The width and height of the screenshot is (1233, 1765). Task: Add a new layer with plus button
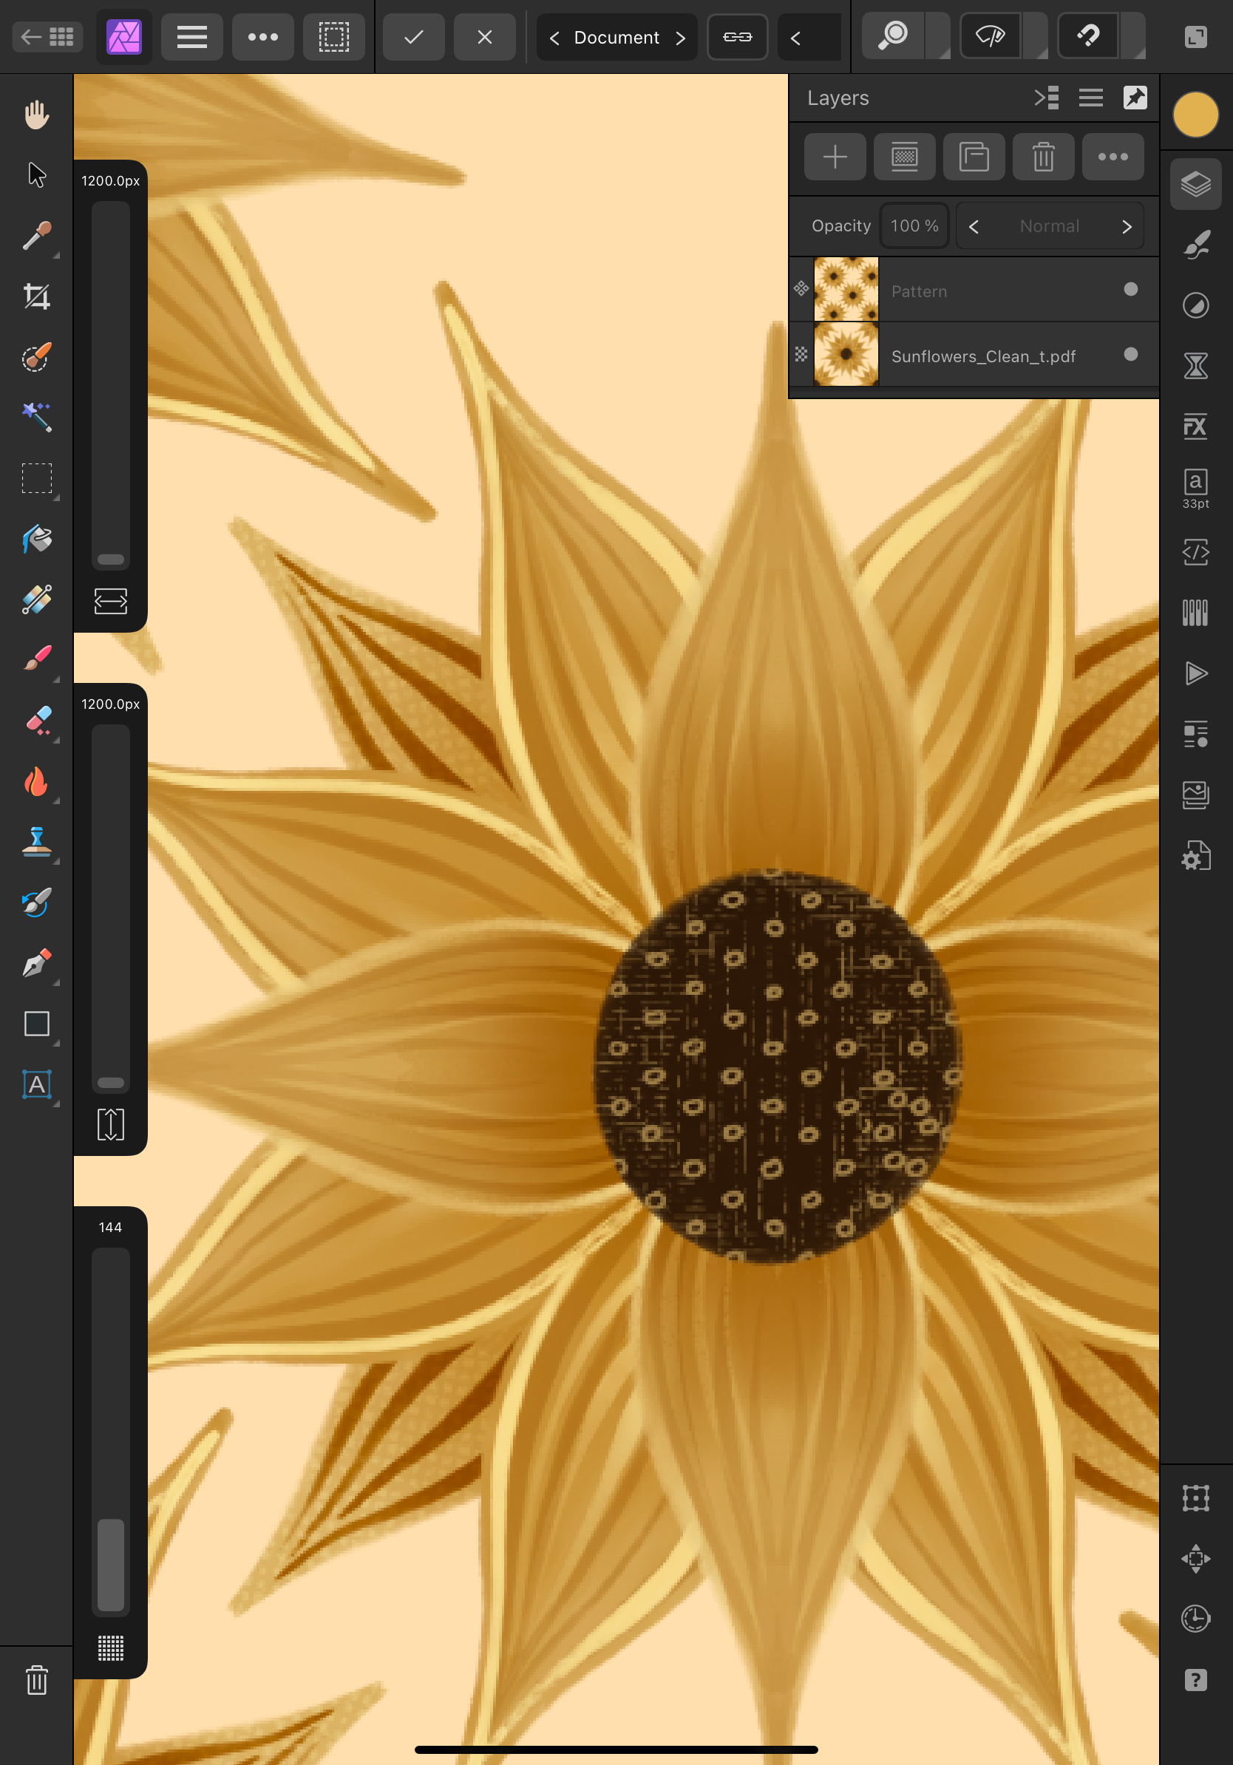835,157
